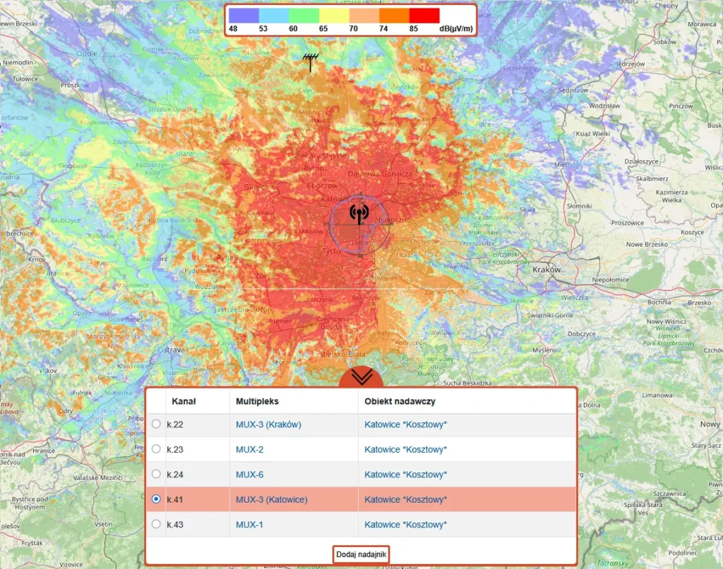Click the Bielsko-Biała label on map
This screenshot has height=569, width=723.
(x=343, y=354)
